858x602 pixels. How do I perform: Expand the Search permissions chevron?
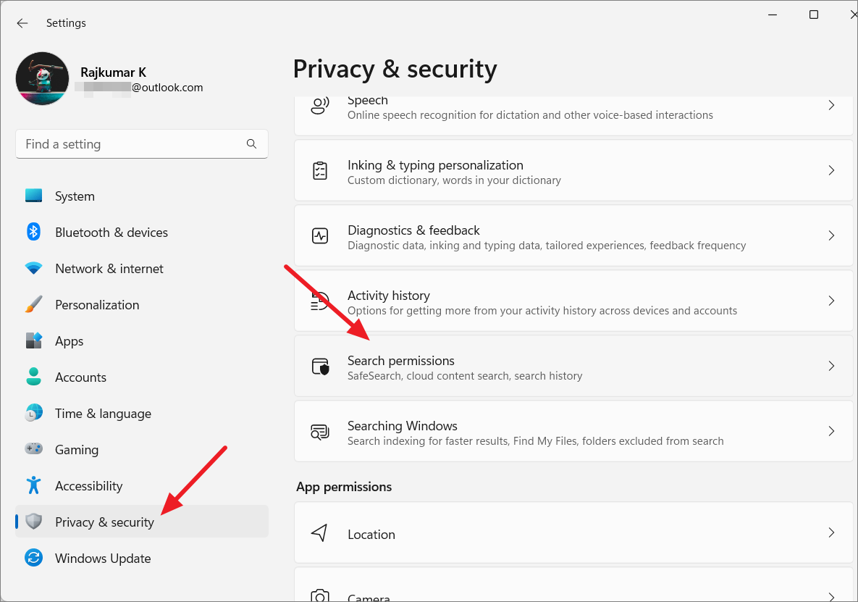pyautogui.click(x=831, y=366)
